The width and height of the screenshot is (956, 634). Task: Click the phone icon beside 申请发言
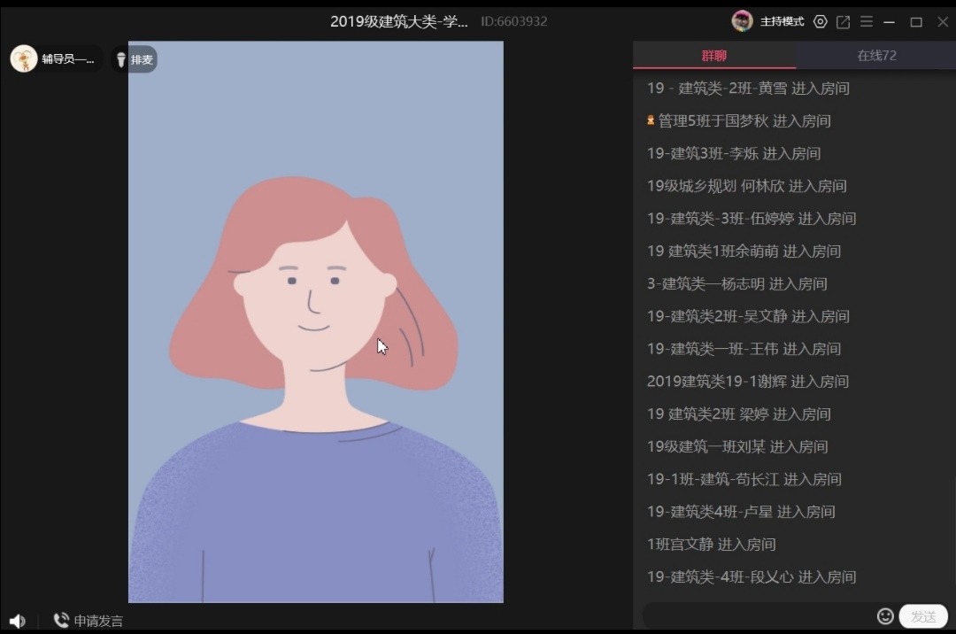click(x=61, y=620)
